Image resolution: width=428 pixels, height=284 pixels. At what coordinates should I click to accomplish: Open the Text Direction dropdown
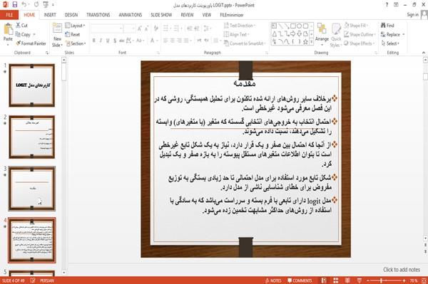(240, 26)
